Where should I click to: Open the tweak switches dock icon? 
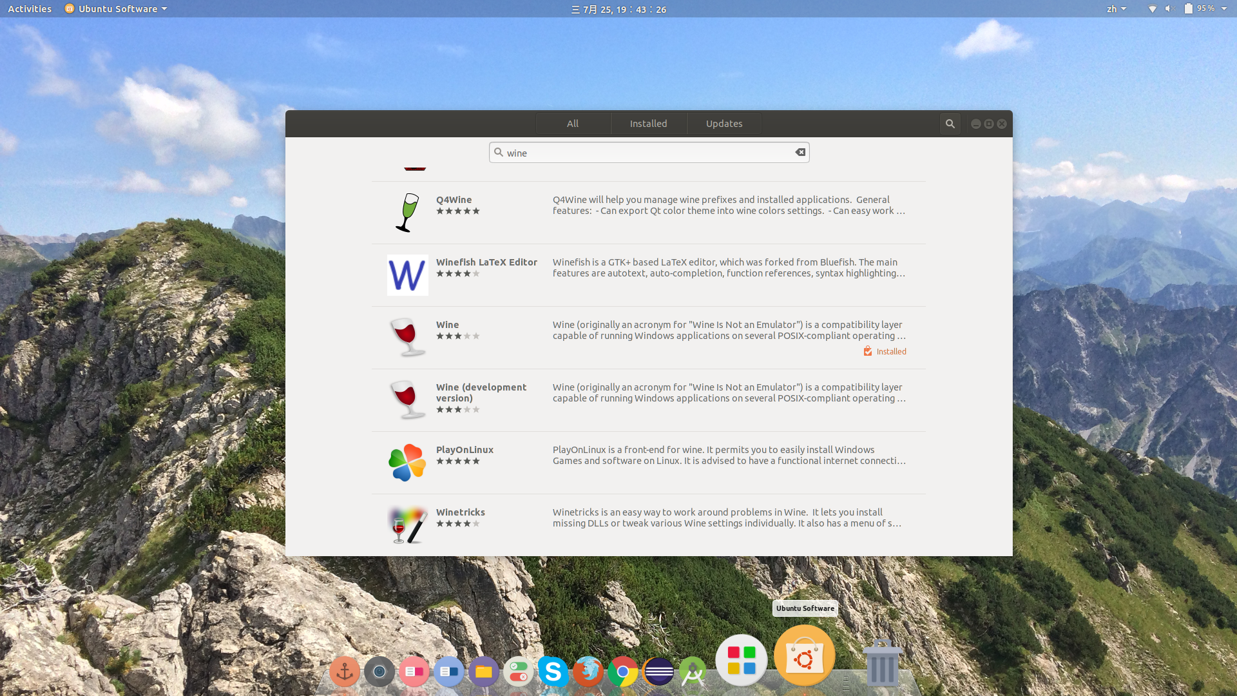click(519, 672)
